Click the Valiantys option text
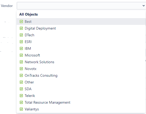The width and height of the screenshot is (146, 114). (32, 109)
